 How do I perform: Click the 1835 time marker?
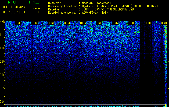click(x=83, y=23)
